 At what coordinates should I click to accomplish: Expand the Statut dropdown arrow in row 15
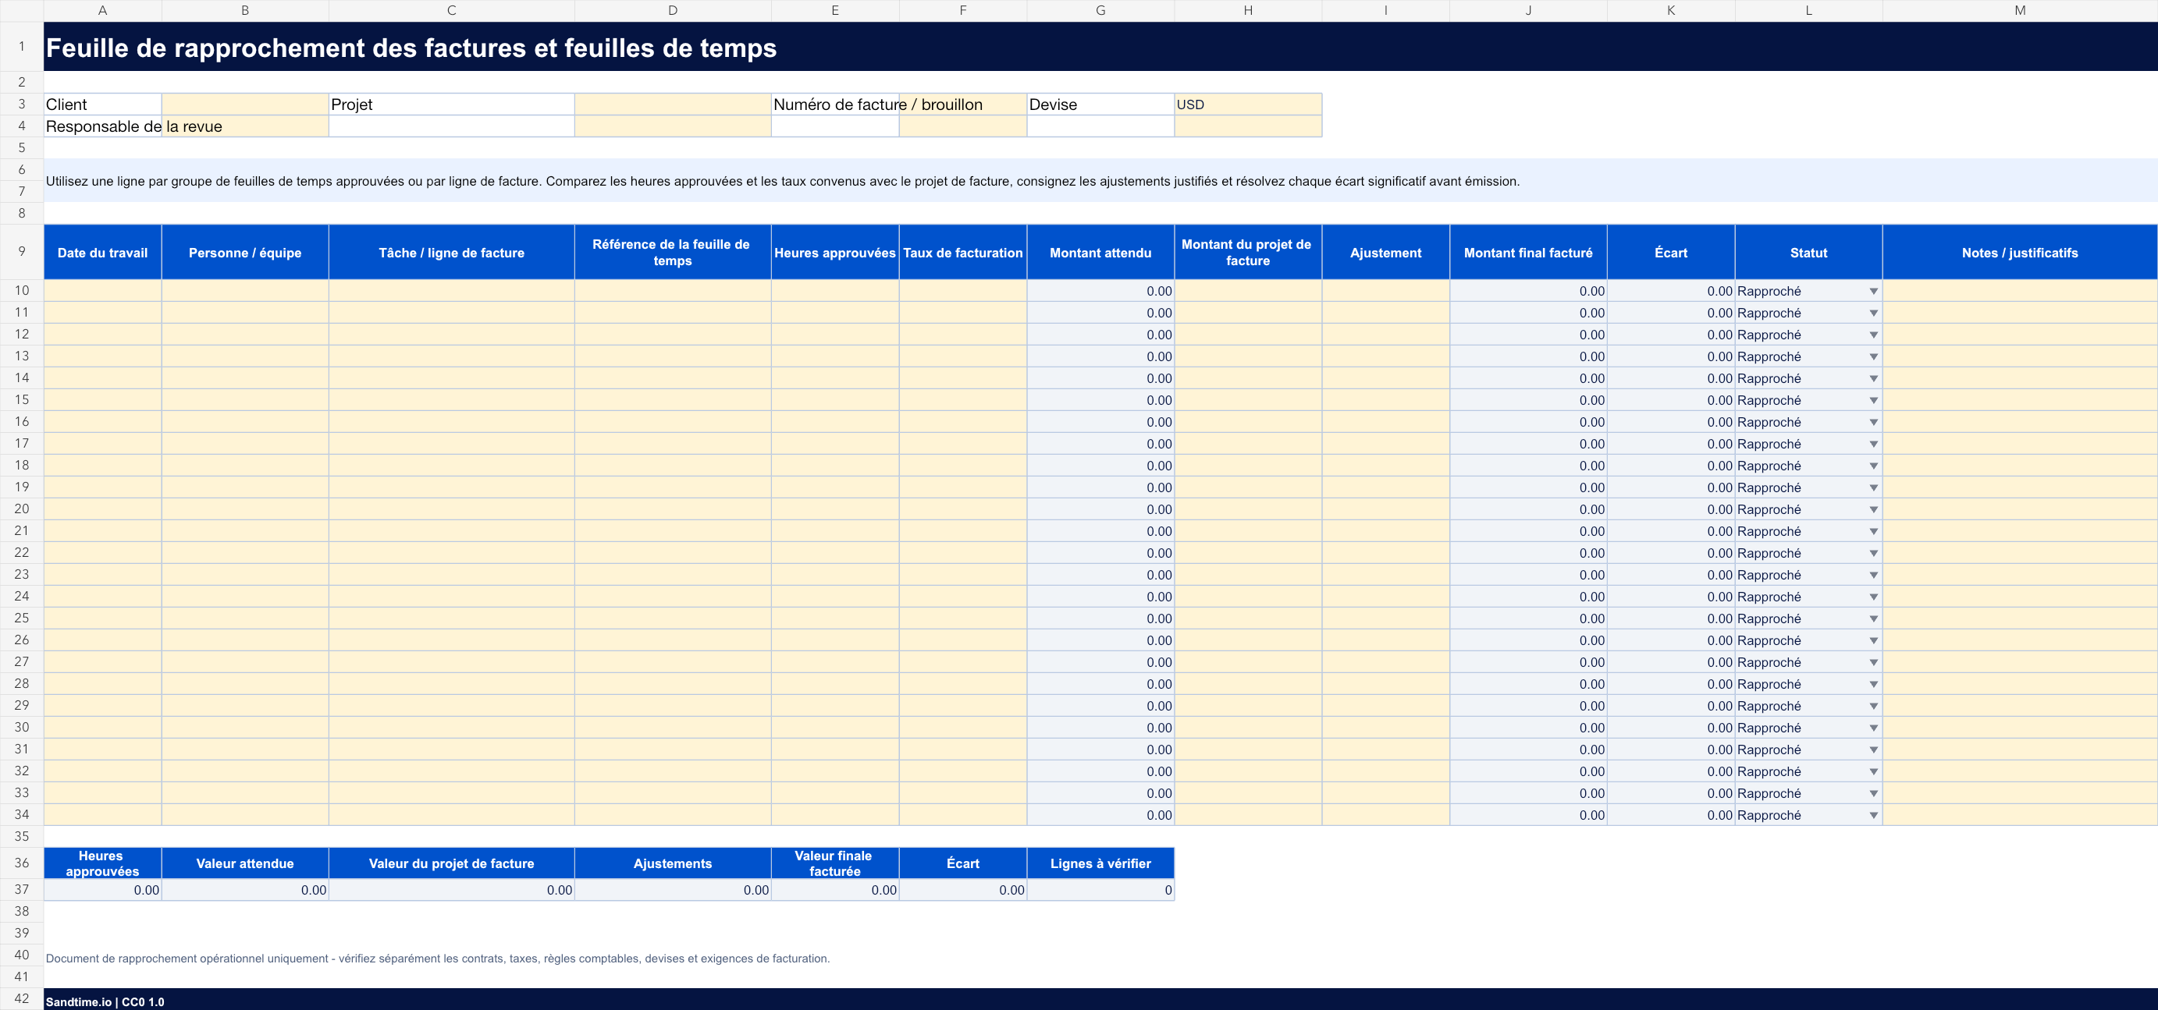pyautogui.click(x=1873, y=400)
